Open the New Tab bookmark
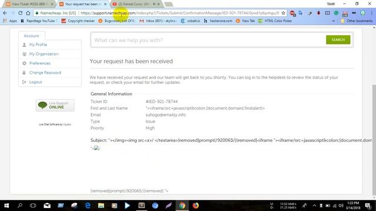The image size is (376, 211). pyautogui.click(x=246, y=21)
